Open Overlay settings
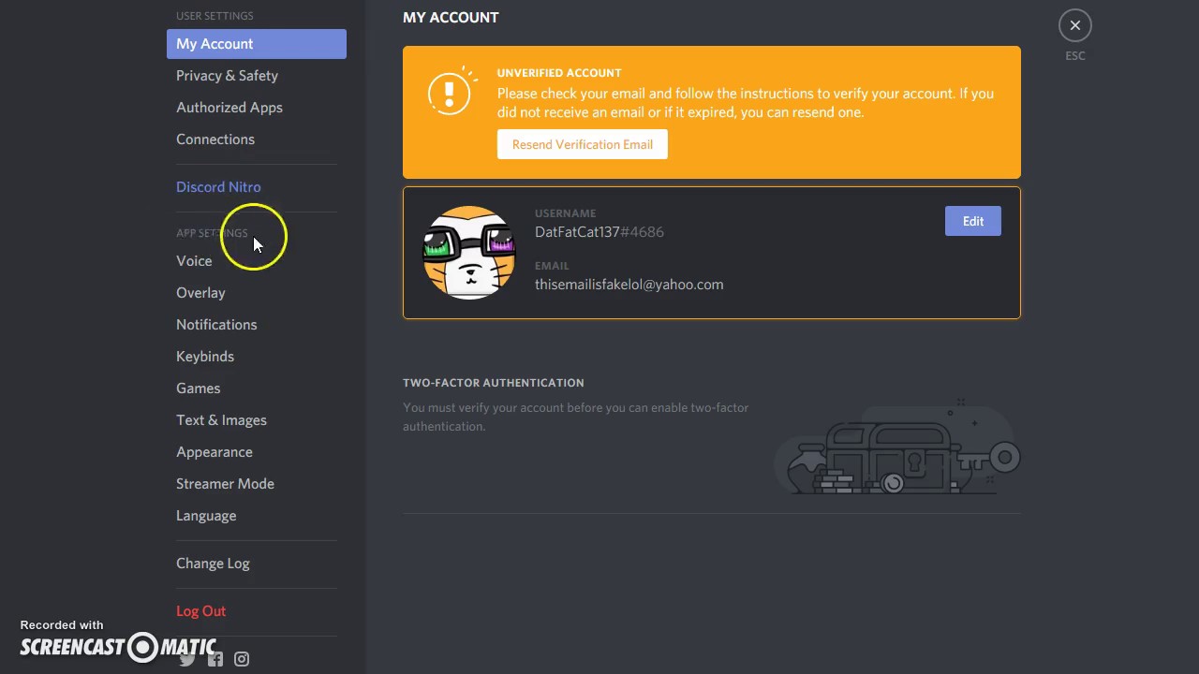This screenshot has height=674, width=1199. coord(257,293)
